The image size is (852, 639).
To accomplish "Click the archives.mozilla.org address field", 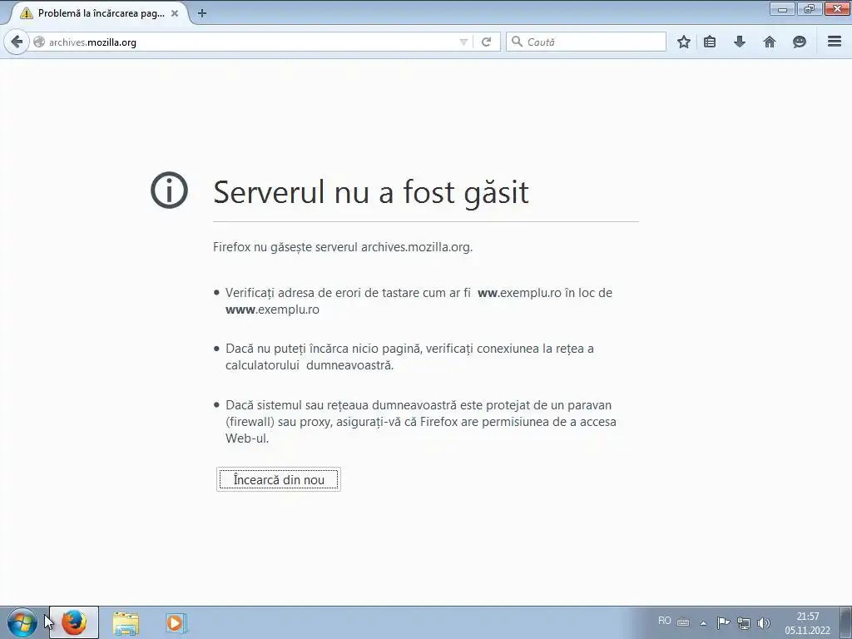I will click(245, 42).
